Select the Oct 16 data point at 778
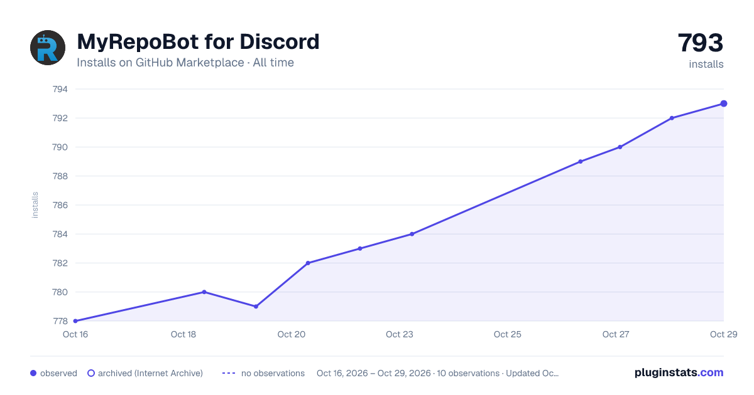 click(x=75, y=321)
